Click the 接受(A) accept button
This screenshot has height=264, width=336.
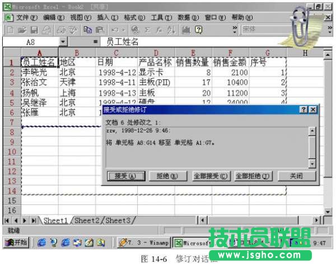tap(126, 176)
